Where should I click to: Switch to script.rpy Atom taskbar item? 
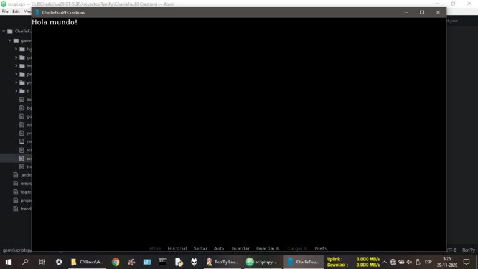261,262
